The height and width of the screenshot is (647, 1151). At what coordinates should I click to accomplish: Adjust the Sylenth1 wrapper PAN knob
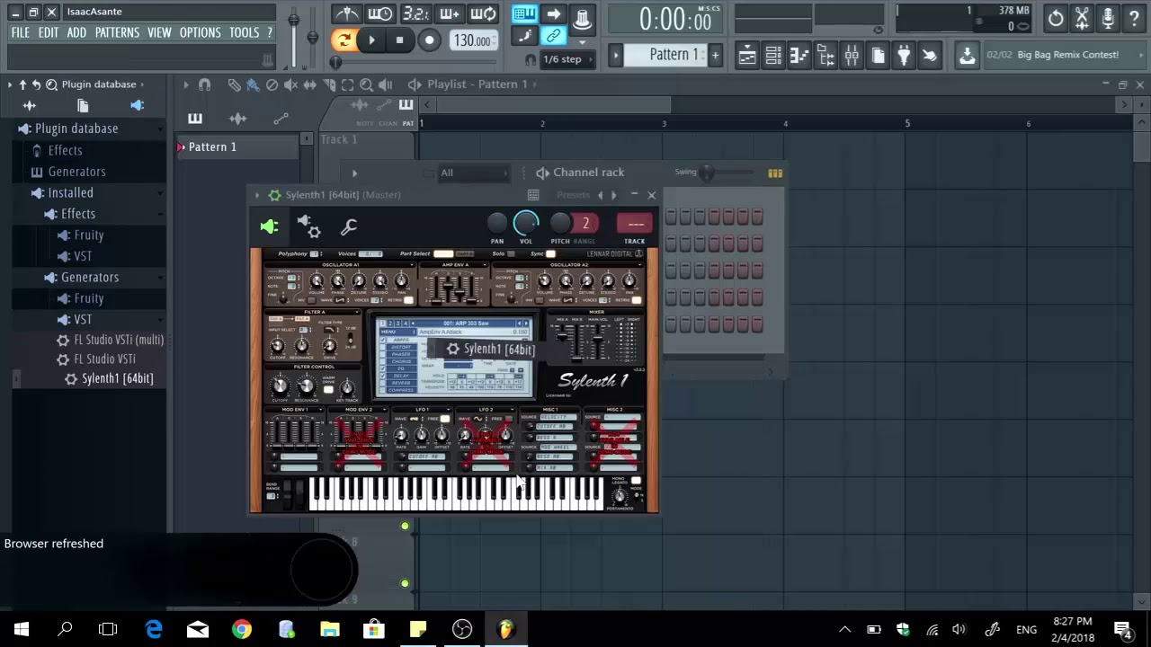[x=497, y=223]
